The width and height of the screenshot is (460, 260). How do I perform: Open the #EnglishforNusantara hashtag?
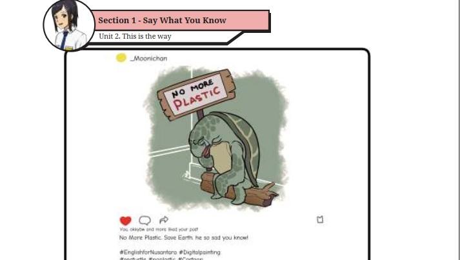(148, 252)
